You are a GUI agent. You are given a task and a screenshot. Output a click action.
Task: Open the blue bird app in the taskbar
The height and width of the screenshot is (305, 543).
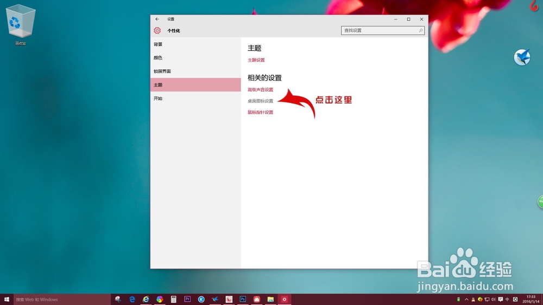coord(215,300)
